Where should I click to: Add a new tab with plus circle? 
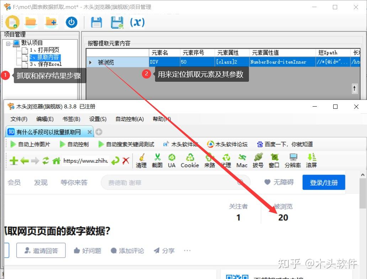(99, 132)
